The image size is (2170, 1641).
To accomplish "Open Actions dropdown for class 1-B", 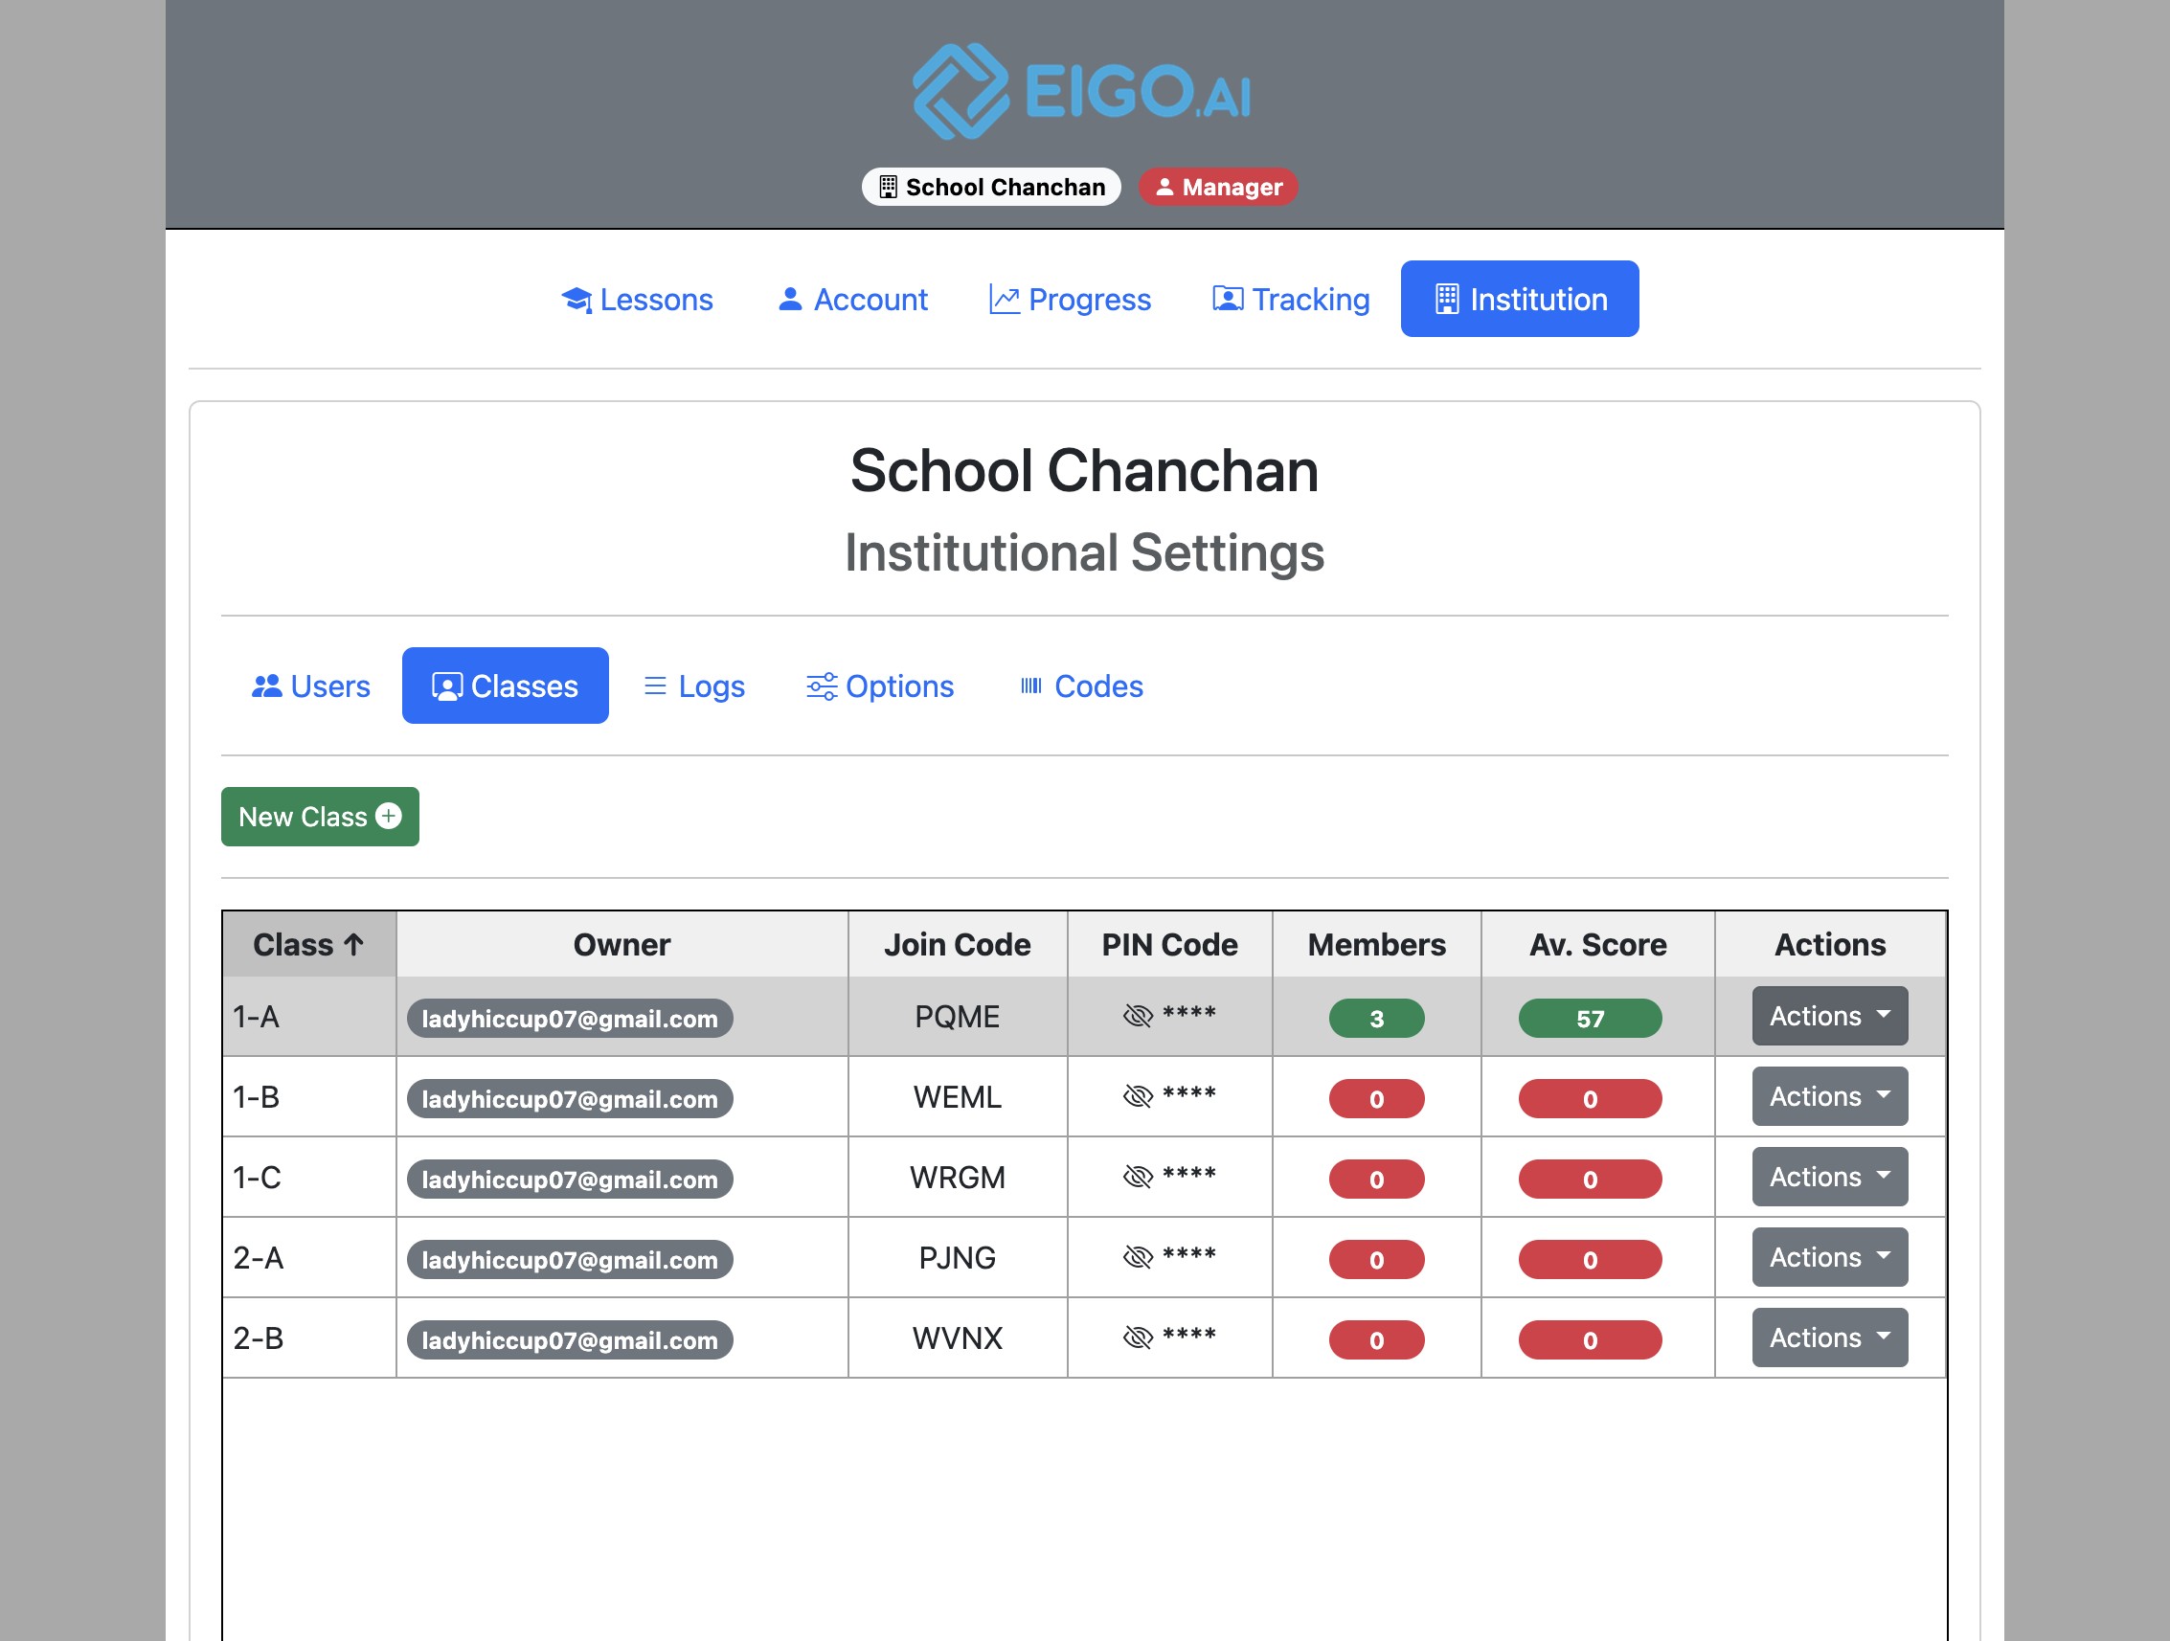I will point(1830,1095).
